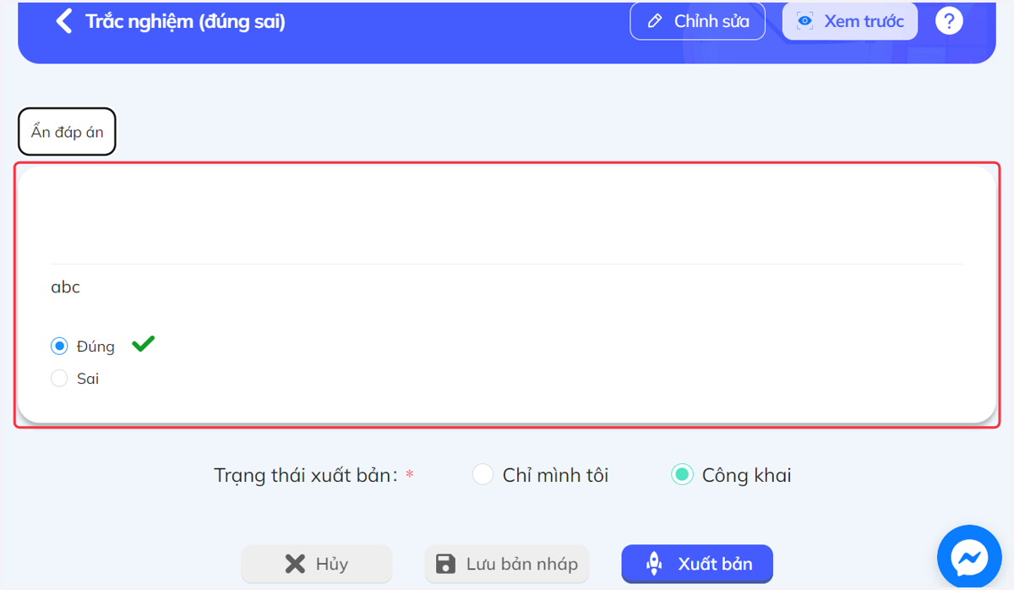The height and width of the screenshot is (590, 1014).
Task: Open the help question mark icon
Action: [949, 21]
